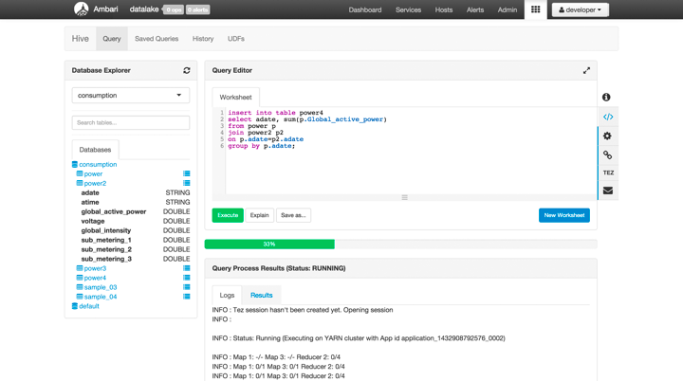Refresh the Database Explorer
The width and height of the screenshot is (683, 381).
tap(187, 70)
